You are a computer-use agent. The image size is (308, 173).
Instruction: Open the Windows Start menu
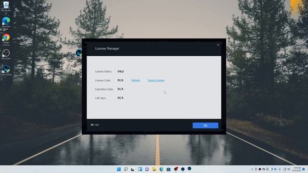[x=119, y=169]
